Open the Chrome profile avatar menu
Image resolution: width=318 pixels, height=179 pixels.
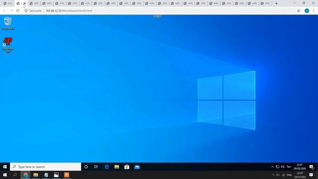click(x=307, y=11)
